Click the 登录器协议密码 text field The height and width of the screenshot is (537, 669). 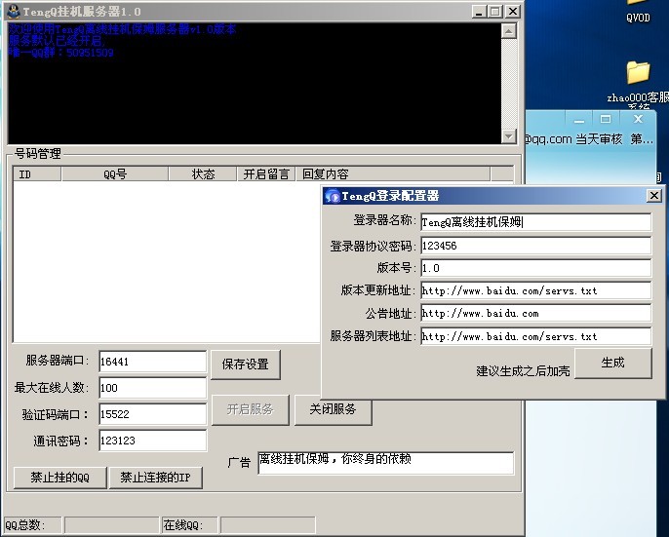(x=535, y=246)
